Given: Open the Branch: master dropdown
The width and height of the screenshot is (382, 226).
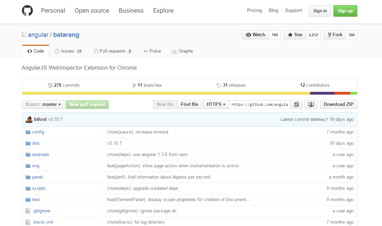Looking at the screenshot, I should coord(43,104).
